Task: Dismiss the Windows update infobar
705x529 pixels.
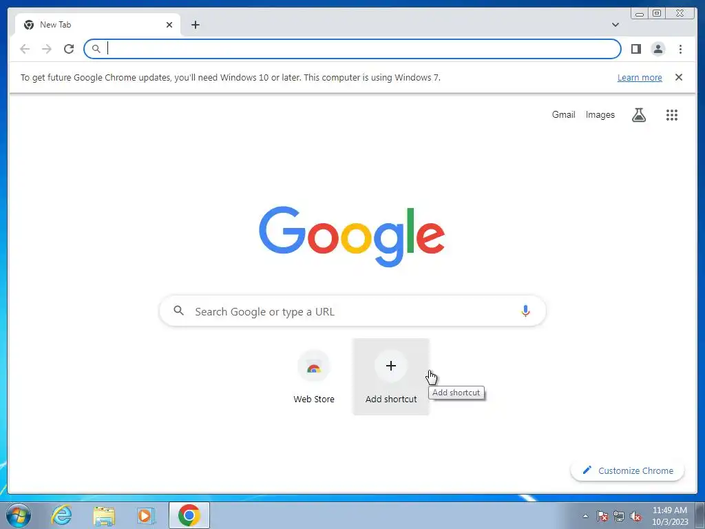Action: pos(679,77)
